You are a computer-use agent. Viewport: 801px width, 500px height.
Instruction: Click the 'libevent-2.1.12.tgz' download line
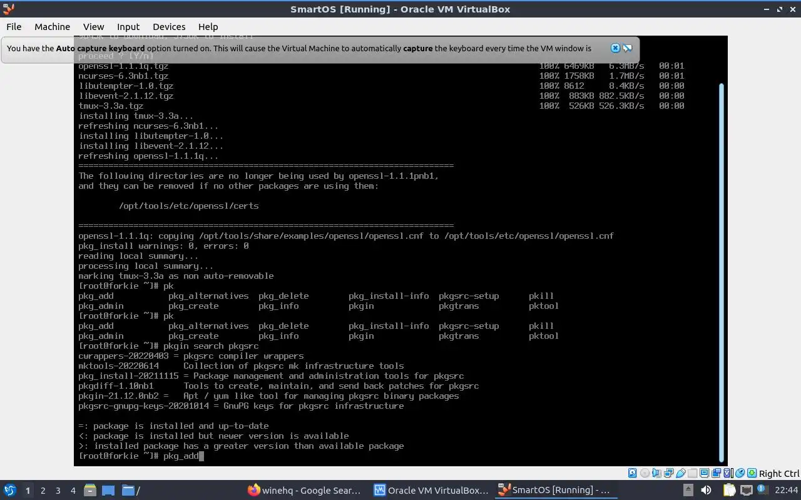(x=381, y=96)
